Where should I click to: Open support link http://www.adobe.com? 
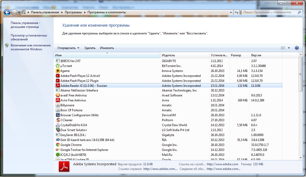(x=222, y=164)
